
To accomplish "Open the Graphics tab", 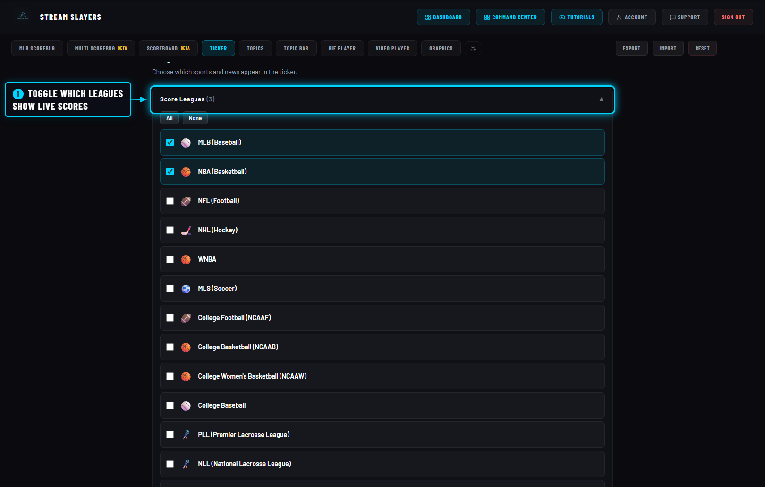I will click(441, 49).
